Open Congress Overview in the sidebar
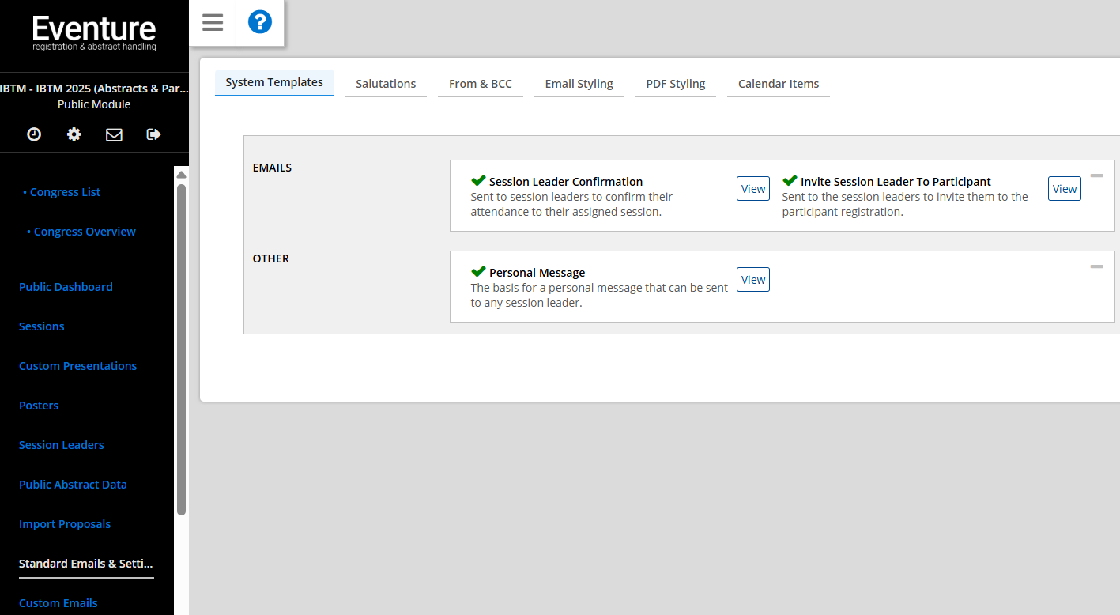The width and height of the screenshot is (1120, 615). [85, 232]
